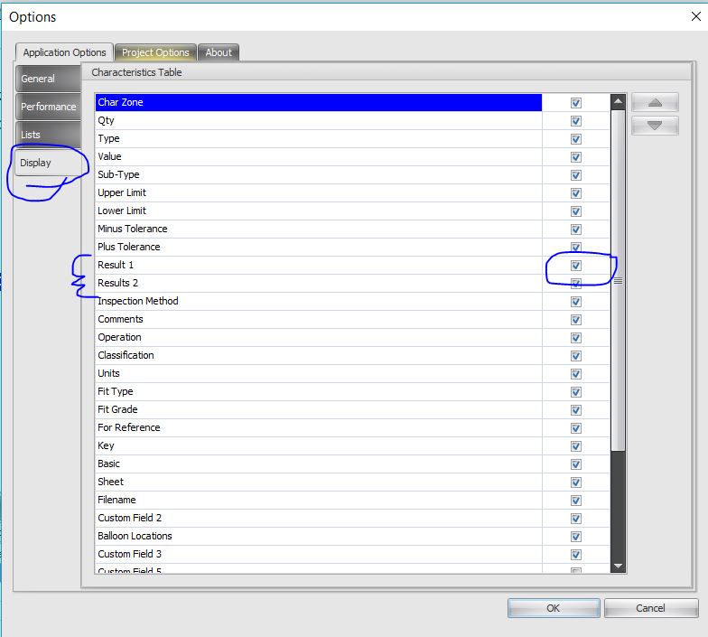Image resolution: width=708 pixels, height=637 pixels.
Task: Select the Results 2 row
Action: tap(316, 284)
